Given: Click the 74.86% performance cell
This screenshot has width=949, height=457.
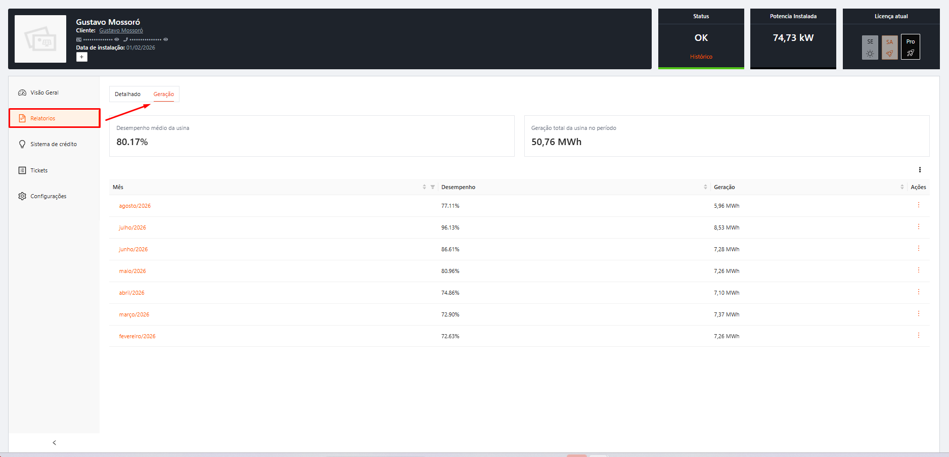Looking at the screenshot, I should pyautogui.click(x=450, y=293).
